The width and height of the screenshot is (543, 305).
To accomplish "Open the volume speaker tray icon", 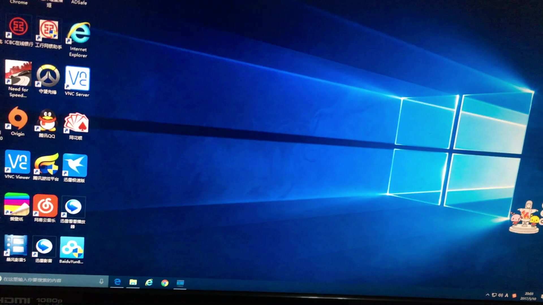I will [x=500, y=295].
